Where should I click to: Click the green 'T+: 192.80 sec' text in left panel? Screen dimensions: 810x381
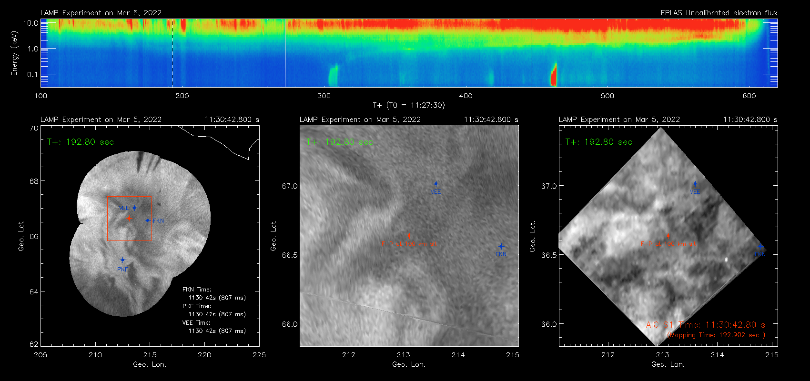pyautogui.click(x=81, y=142)
